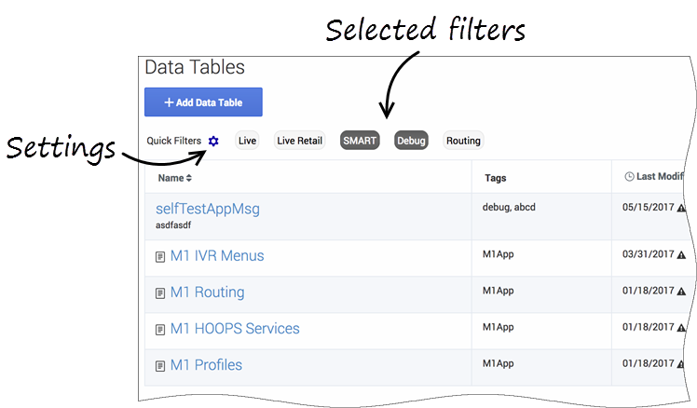Click the clock icon in Last Modified header
Screen dimensions: 697x408
coord(629,176)
